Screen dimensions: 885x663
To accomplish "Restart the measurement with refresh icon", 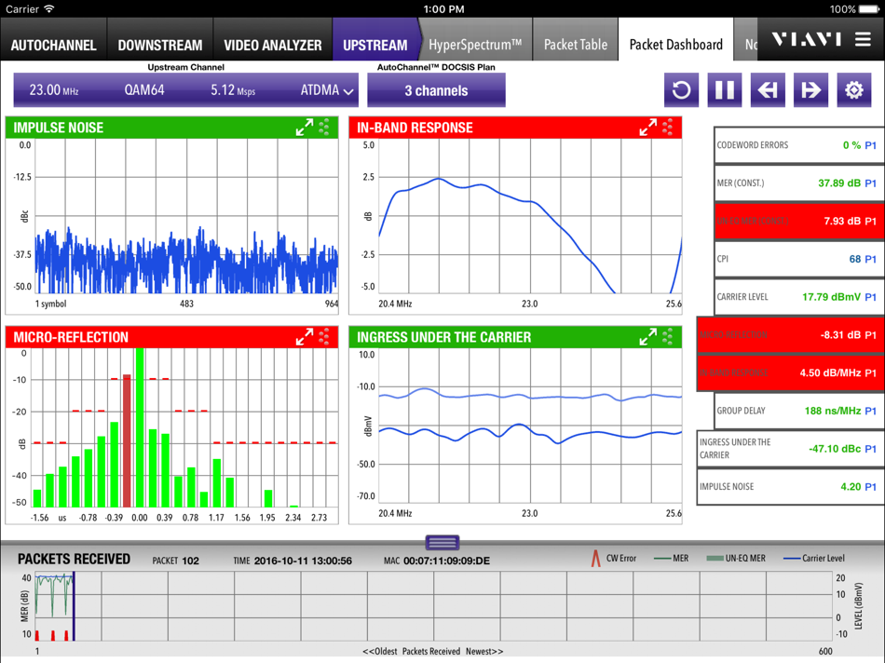I will click(x=681, y=89).
